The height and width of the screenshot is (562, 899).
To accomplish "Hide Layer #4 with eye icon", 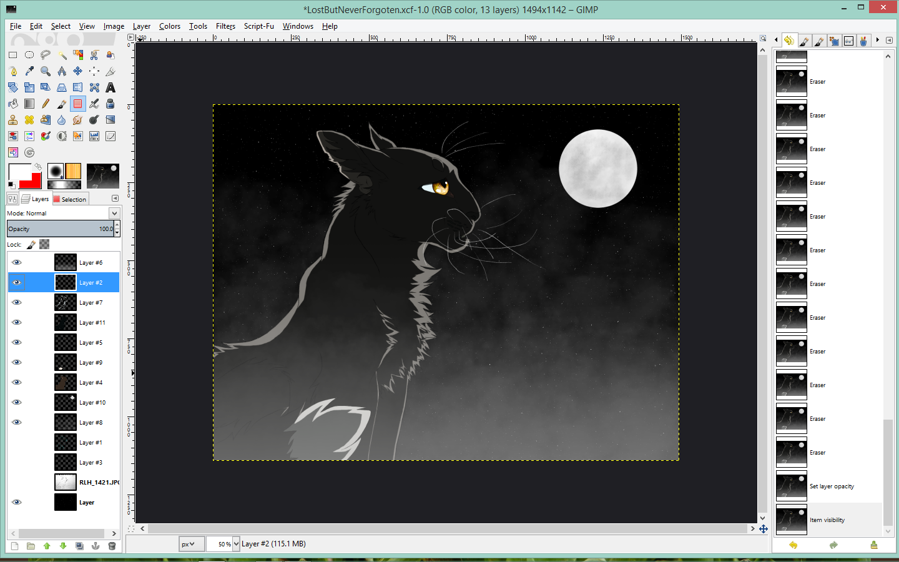I will pyautogui.click(x=17, y=383).
